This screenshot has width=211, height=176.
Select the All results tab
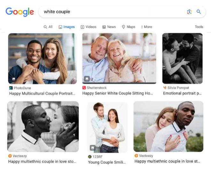coord(48,27)
